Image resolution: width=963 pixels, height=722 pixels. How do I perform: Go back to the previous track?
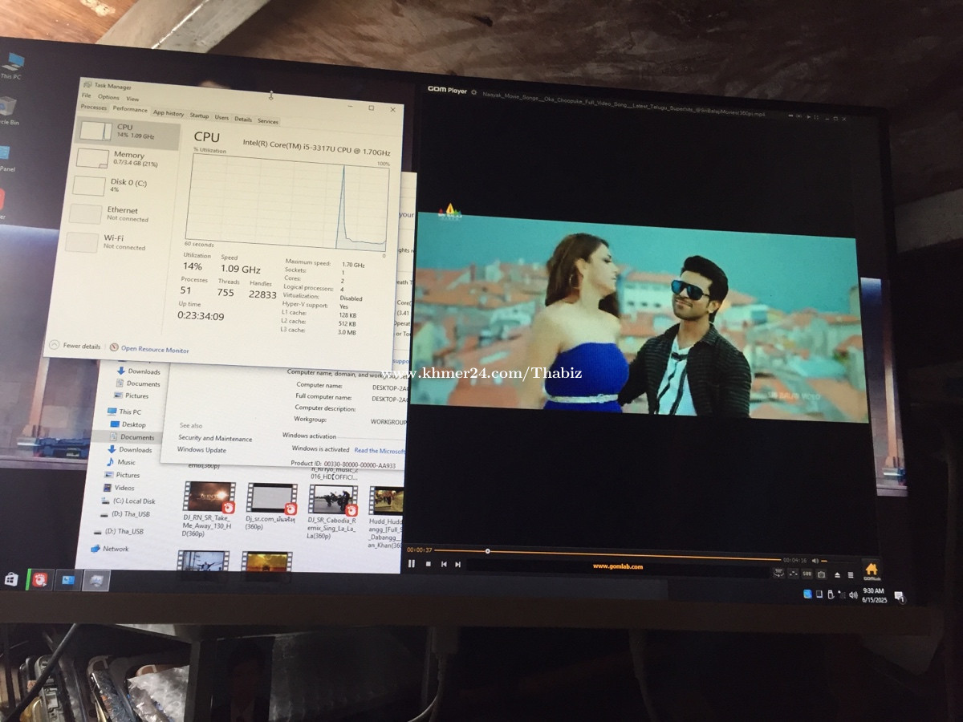click(x=444, y=565)
